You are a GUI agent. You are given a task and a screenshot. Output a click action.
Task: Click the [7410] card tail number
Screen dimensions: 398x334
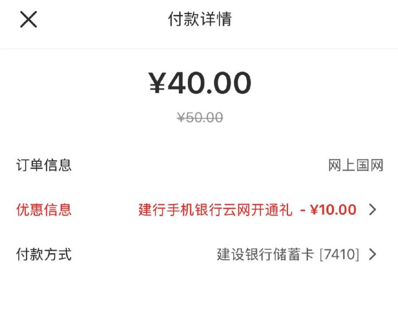(x=339, y=254)
